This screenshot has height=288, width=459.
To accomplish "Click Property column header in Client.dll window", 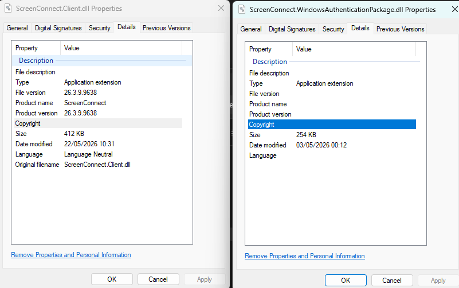I will 36,48.
